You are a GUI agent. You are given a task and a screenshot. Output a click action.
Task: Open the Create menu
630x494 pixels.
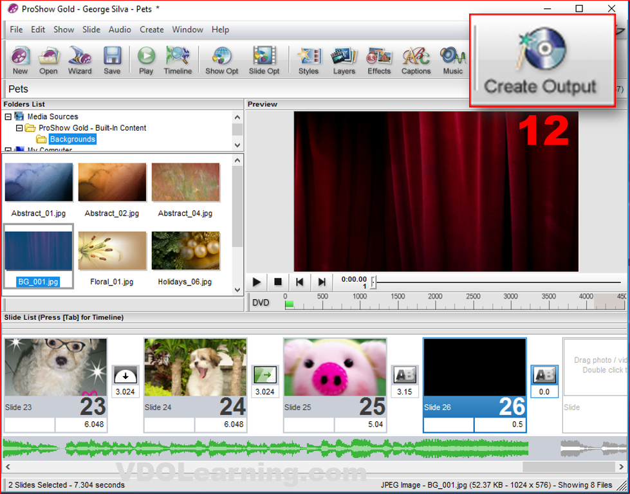151,30
